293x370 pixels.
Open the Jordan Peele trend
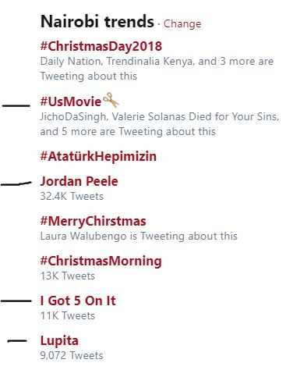point(79,181)
